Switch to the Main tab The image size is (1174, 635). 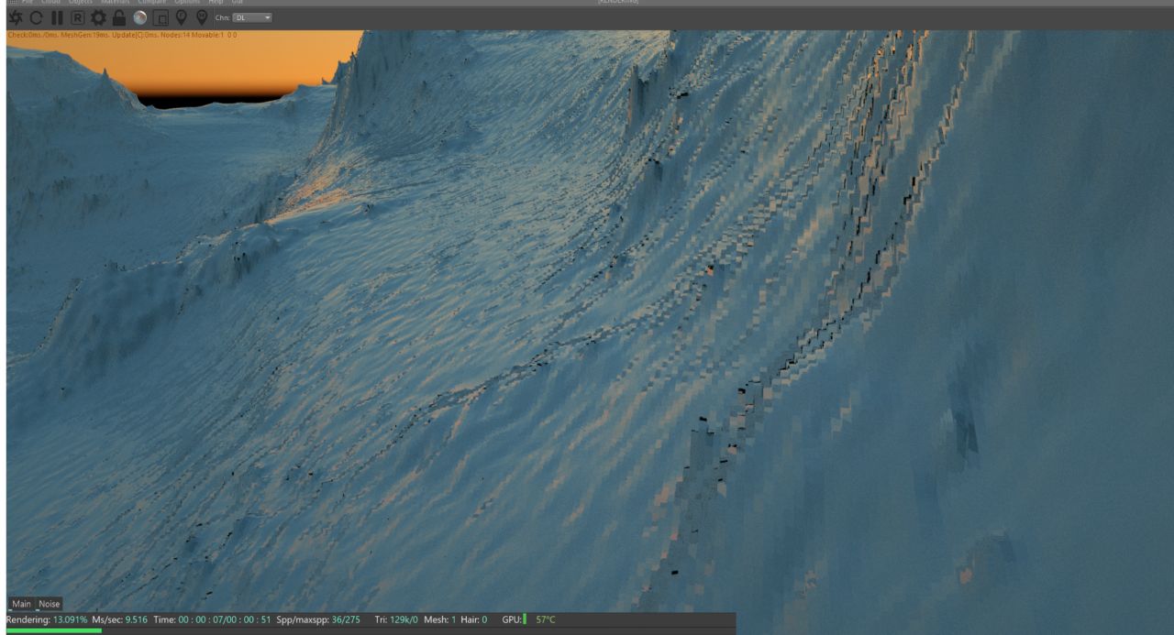click(21, 604)
